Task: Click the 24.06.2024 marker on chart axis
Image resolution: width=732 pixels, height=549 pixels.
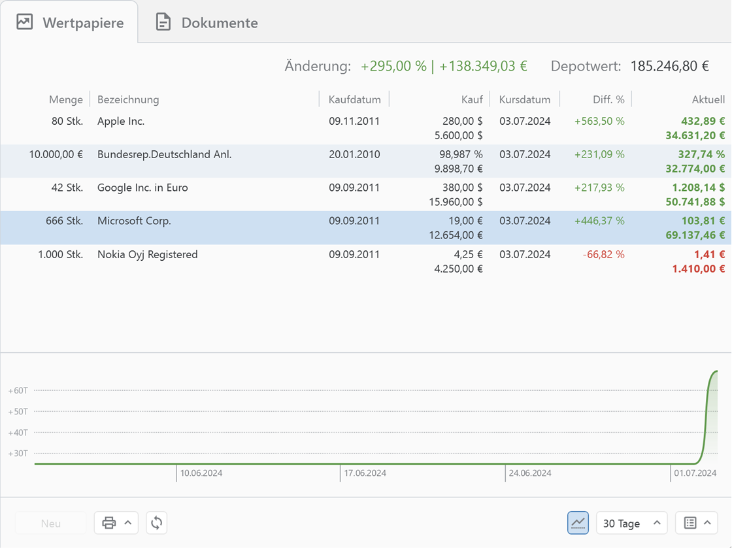Action: click(529, 473)
